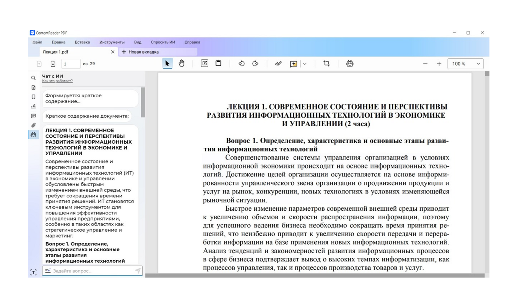This screenshot has height=308, width=517.
Task: Open prompt suggestions icon in chat input
Action: pos(48,271)
